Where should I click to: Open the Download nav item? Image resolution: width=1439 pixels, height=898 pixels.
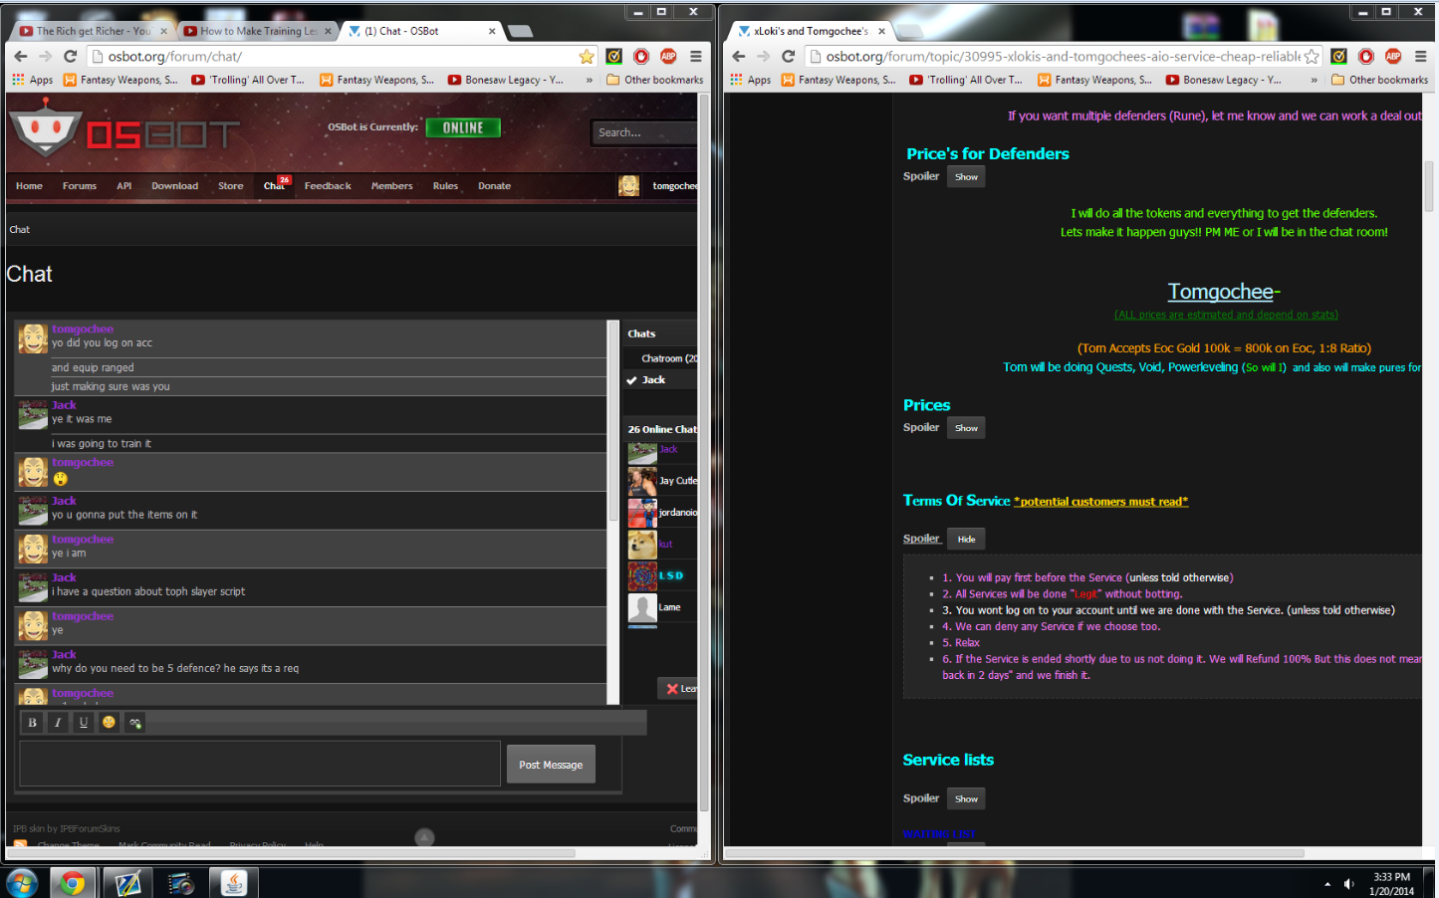coord(174,186)
